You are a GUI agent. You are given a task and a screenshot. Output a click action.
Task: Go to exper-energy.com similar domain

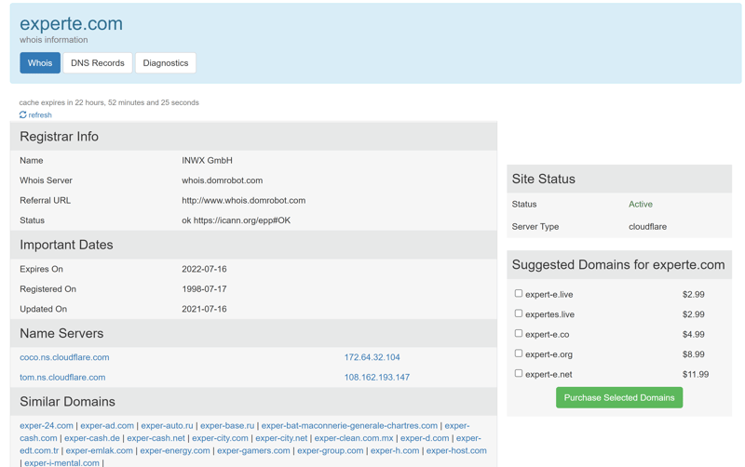pos(174,450)
